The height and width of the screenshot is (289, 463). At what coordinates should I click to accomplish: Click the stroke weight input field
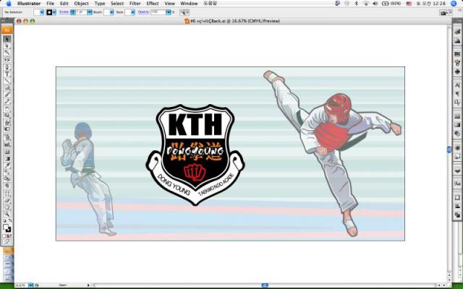pos(82,12)
